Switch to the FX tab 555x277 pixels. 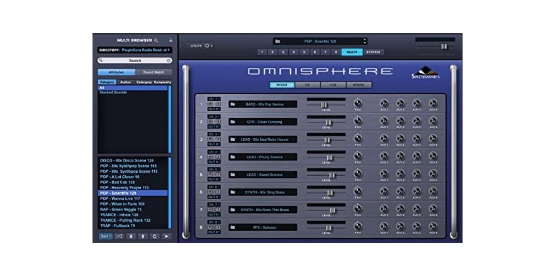point(308,85)
